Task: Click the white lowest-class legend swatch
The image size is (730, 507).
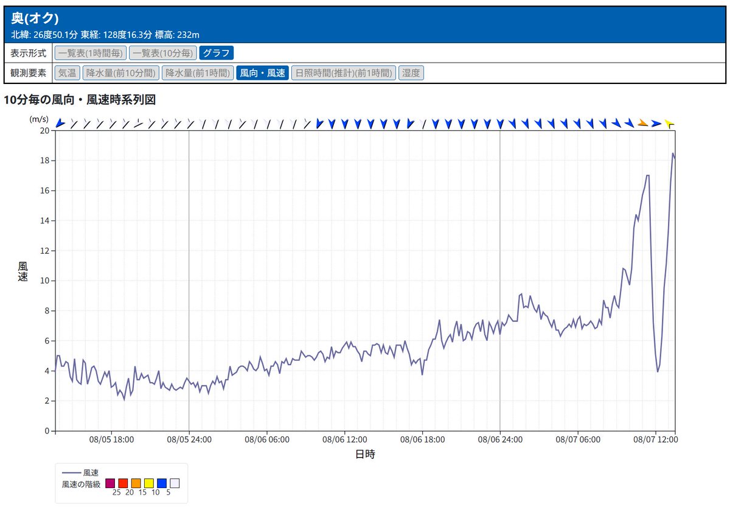Action: tap(175, 484)
